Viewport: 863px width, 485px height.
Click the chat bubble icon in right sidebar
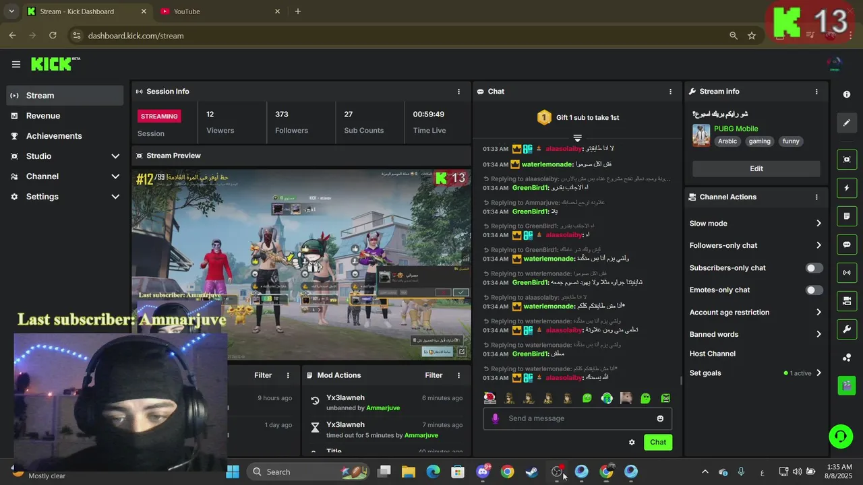coord(847,245)
